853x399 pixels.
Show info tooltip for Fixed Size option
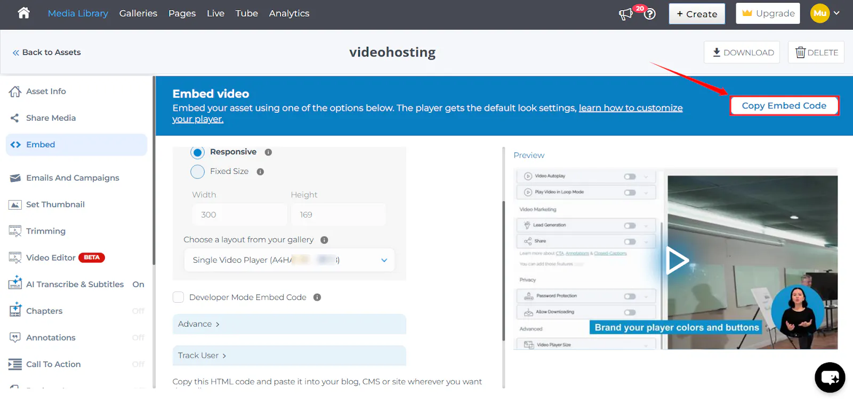click(x=260, y=172)
